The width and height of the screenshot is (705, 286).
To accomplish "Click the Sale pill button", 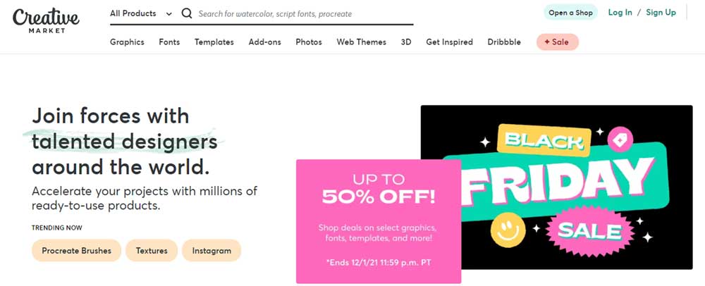I will (x=557, y=42).
